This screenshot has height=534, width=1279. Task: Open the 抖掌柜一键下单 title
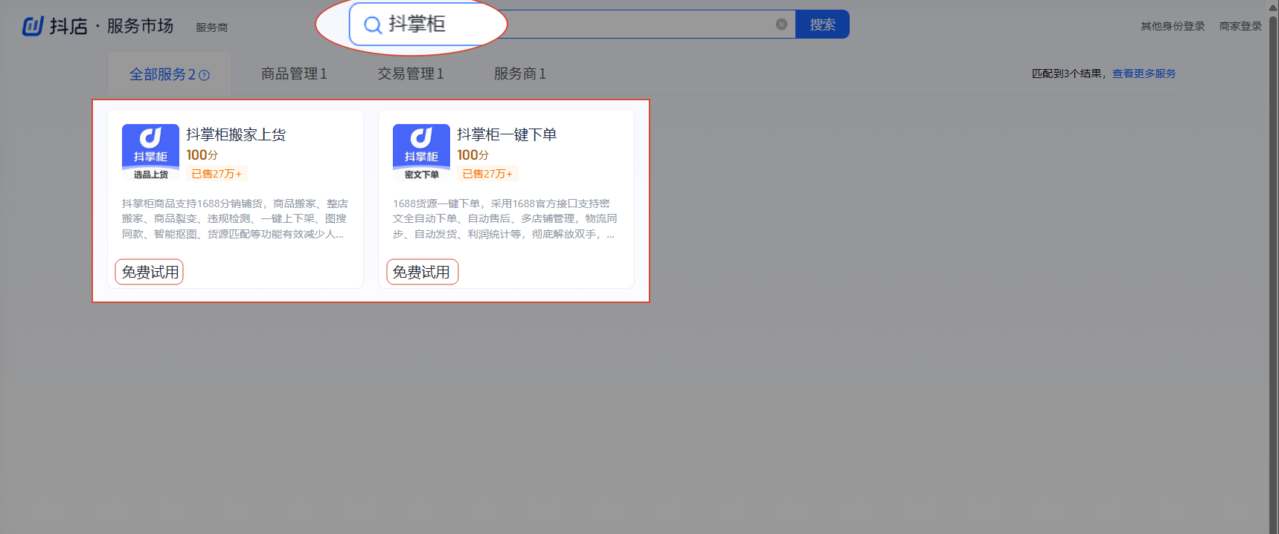[507, 134]
